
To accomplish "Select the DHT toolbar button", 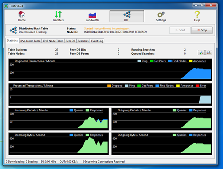I will (x=127, y=16).
